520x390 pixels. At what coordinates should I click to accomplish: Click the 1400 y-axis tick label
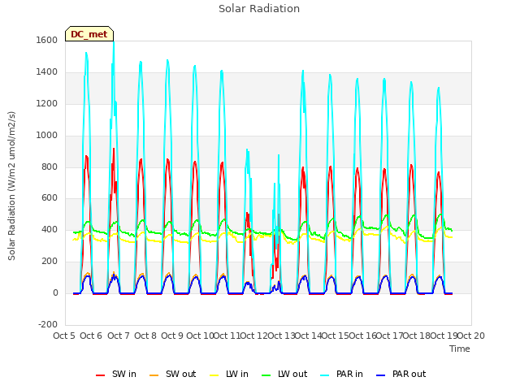(x=47, y=72)
